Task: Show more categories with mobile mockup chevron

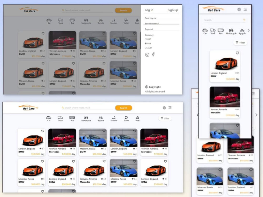Action: [249, 30]
